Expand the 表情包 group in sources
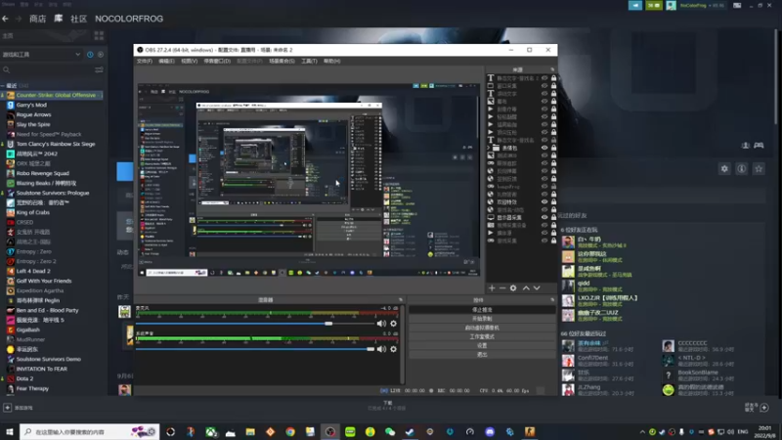Screen dimensions: 782x440 [x=489, y=148]
